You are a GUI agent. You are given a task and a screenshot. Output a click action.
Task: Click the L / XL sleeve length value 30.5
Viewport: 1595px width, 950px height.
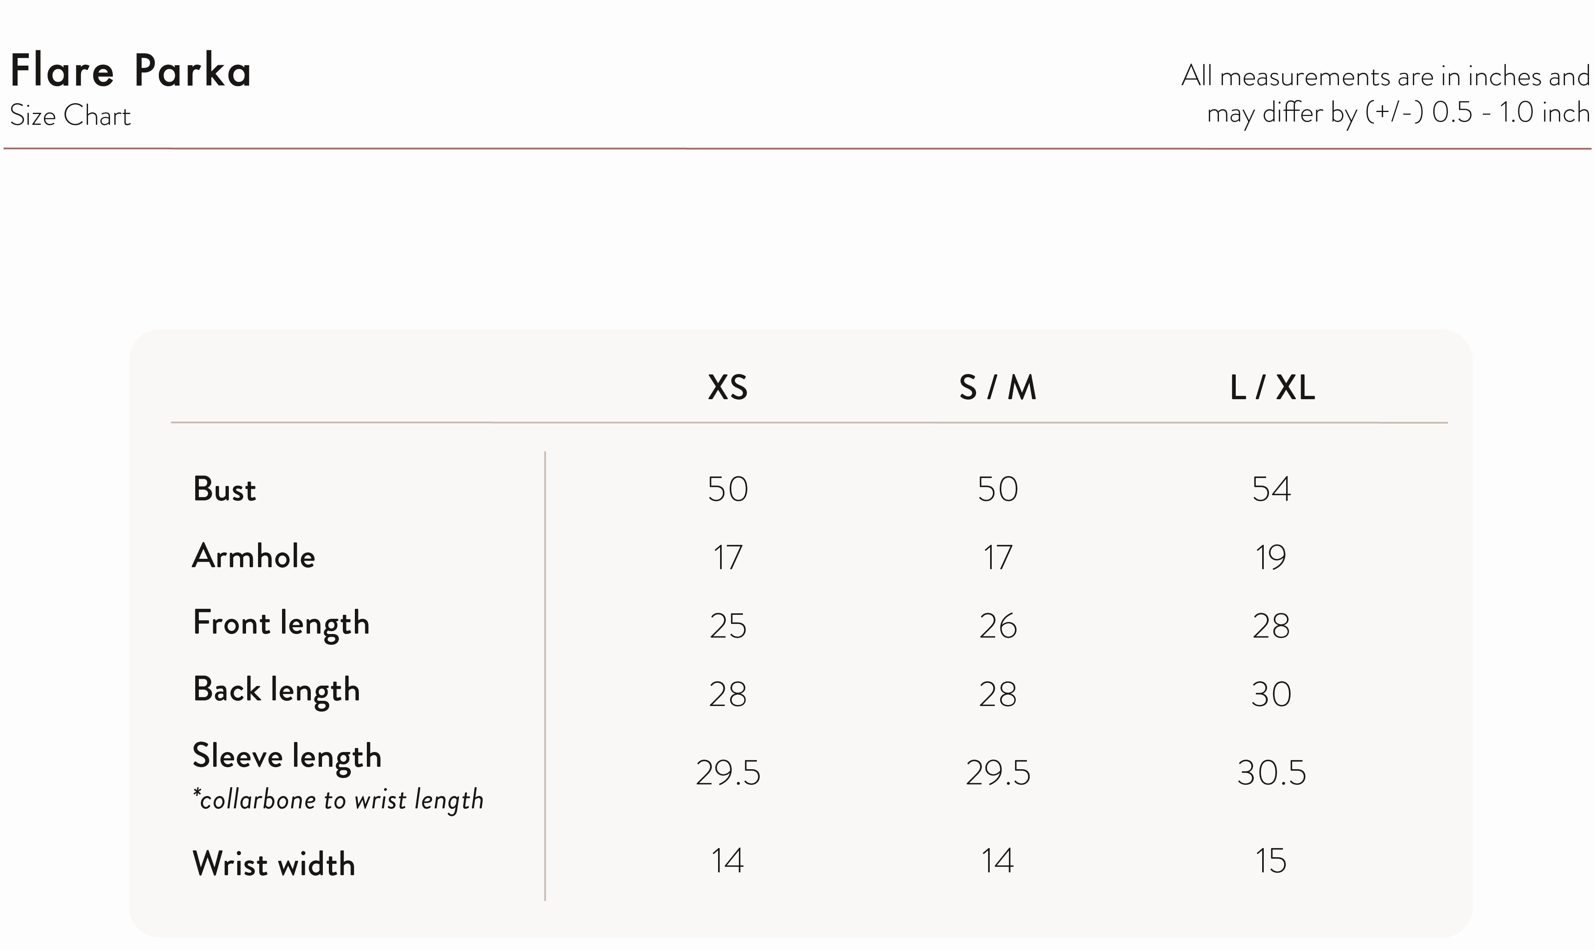tap(1272, 773)
